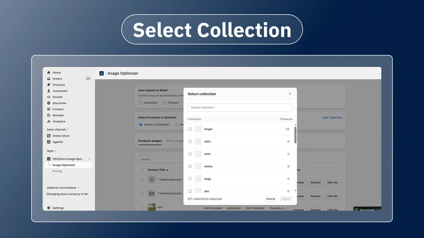Click Restore for second 7 Shakra Bracelet row
Viewport: 424px width, 238px height.
pos(315,196)
